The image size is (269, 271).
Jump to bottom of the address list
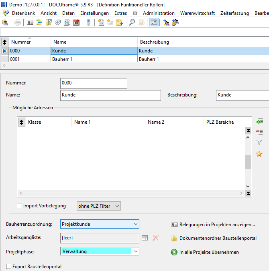(x=248, y=193)
